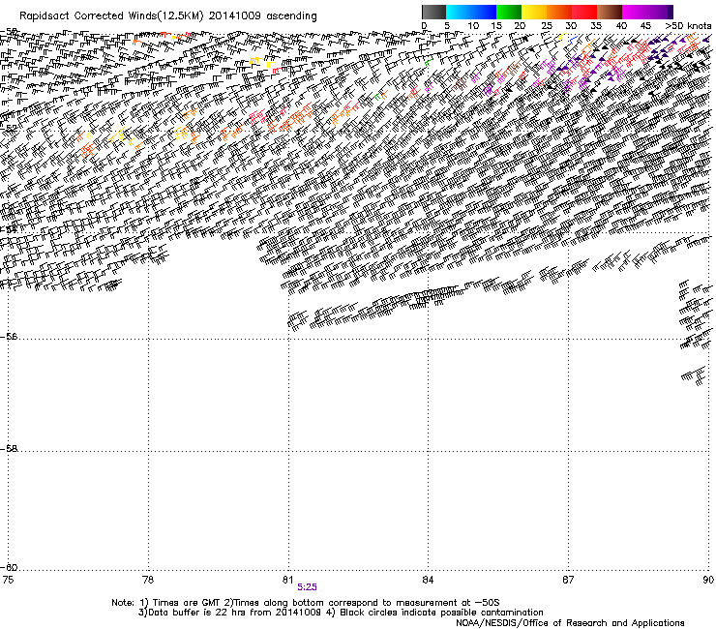Click the longitude label '81'
The width and height of the screenshot is (716, 629).
tap(287, 580)
